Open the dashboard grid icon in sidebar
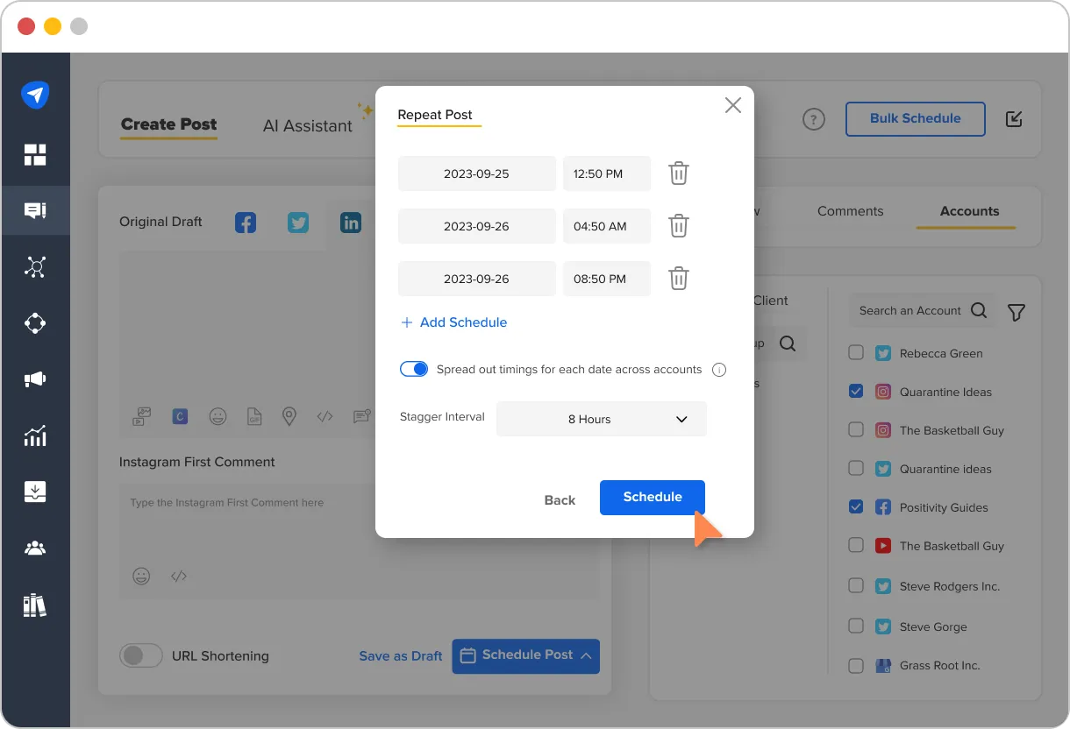 point(35,155)
